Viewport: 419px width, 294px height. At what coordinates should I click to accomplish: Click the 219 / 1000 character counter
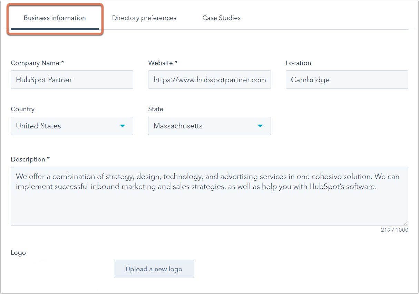click(x=394, y=230)
